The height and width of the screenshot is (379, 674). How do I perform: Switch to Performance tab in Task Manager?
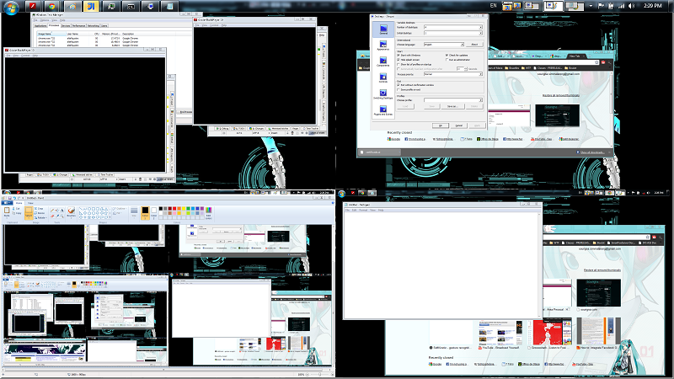pyautogui.click(x=78, y=26)
